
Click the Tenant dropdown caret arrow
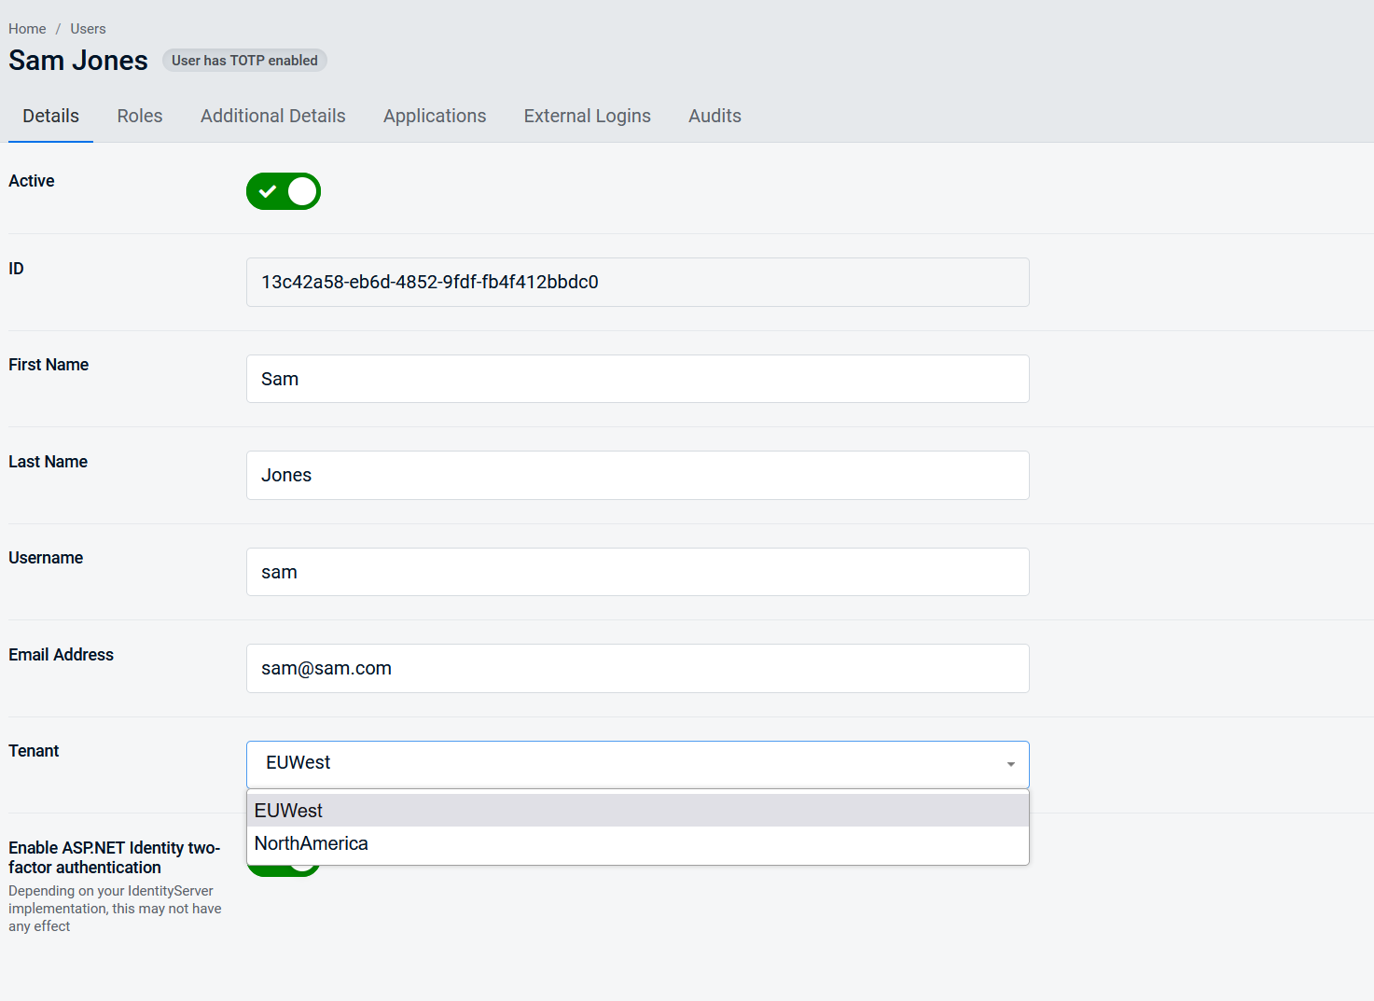1010,764
